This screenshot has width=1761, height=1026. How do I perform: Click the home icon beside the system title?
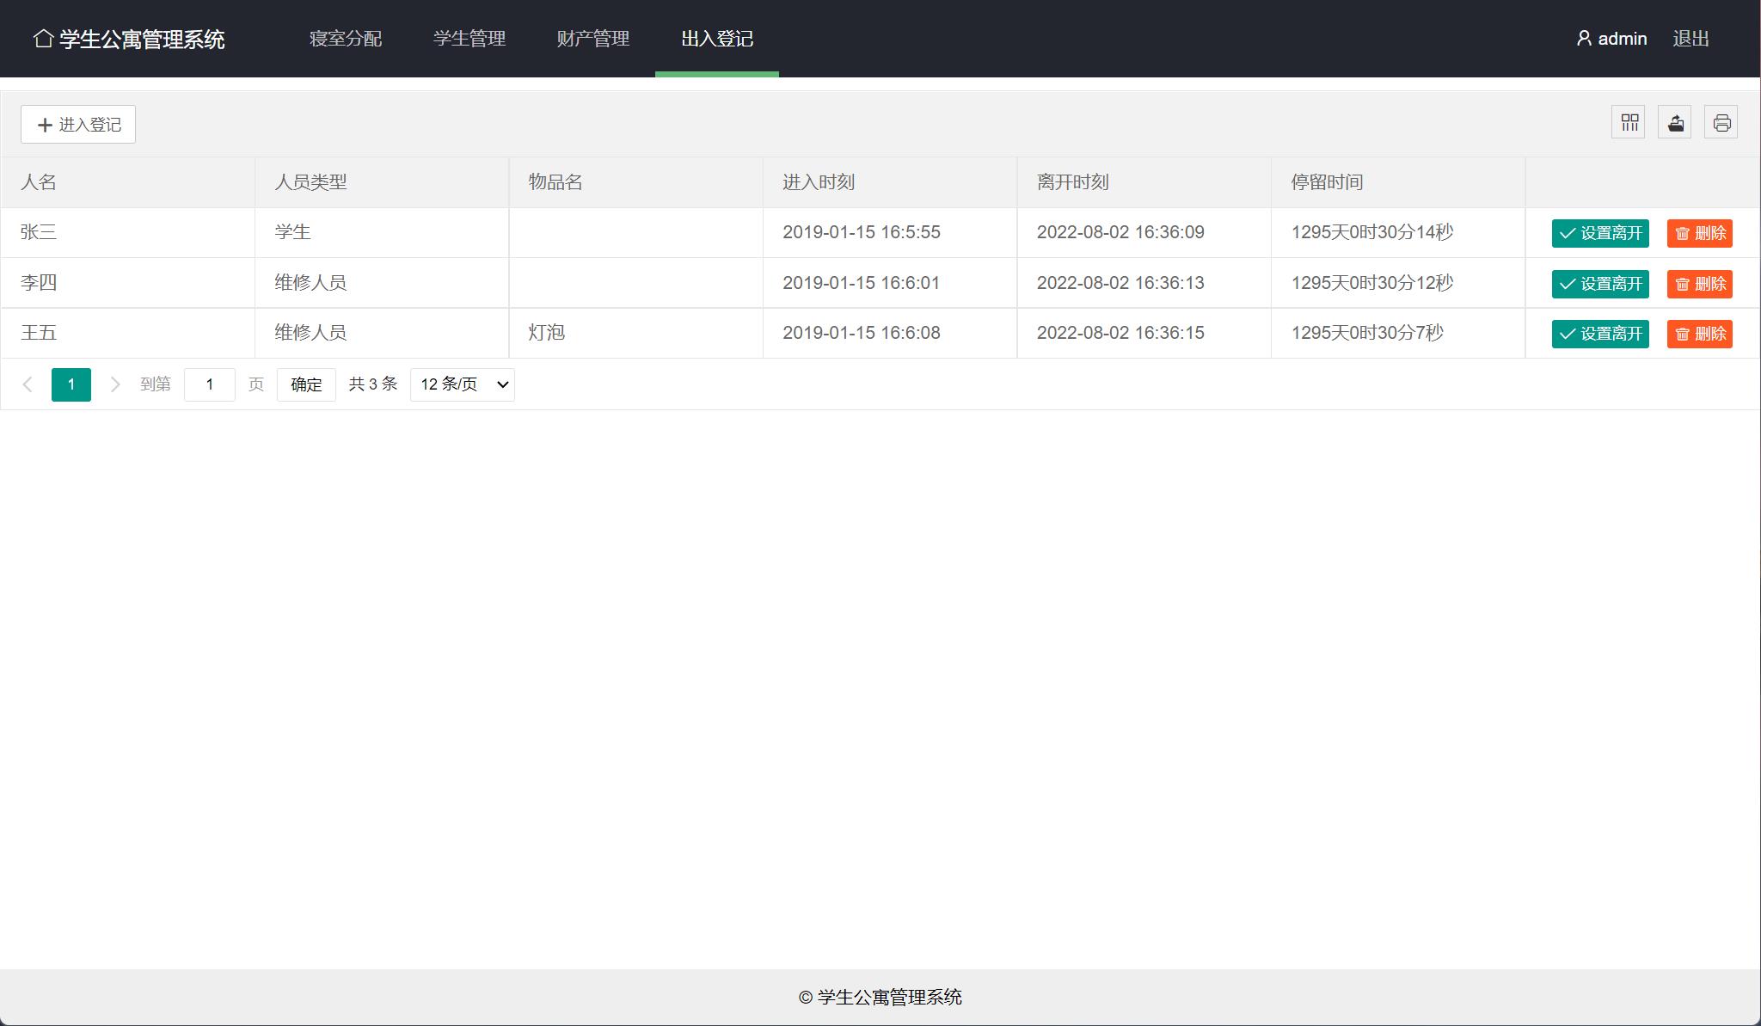pos(43,39)
